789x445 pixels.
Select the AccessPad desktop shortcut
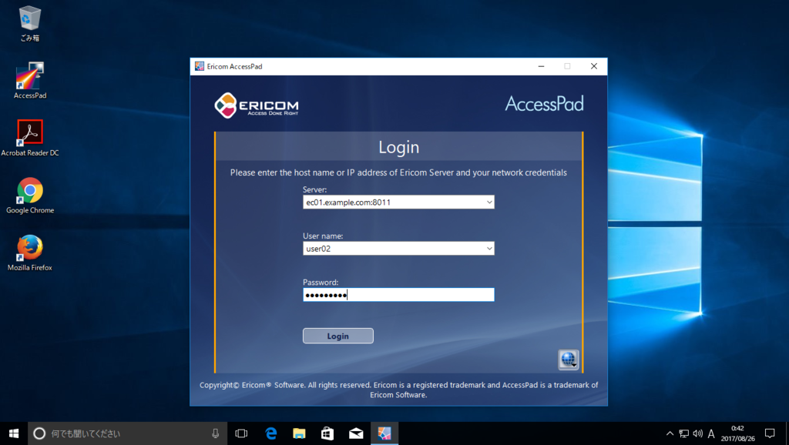30,80
